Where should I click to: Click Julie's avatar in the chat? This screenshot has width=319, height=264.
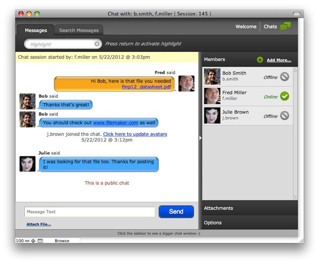(27, 164)
